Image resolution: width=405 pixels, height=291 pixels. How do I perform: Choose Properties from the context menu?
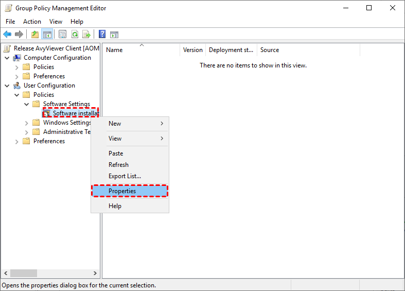tap(122, 191)
